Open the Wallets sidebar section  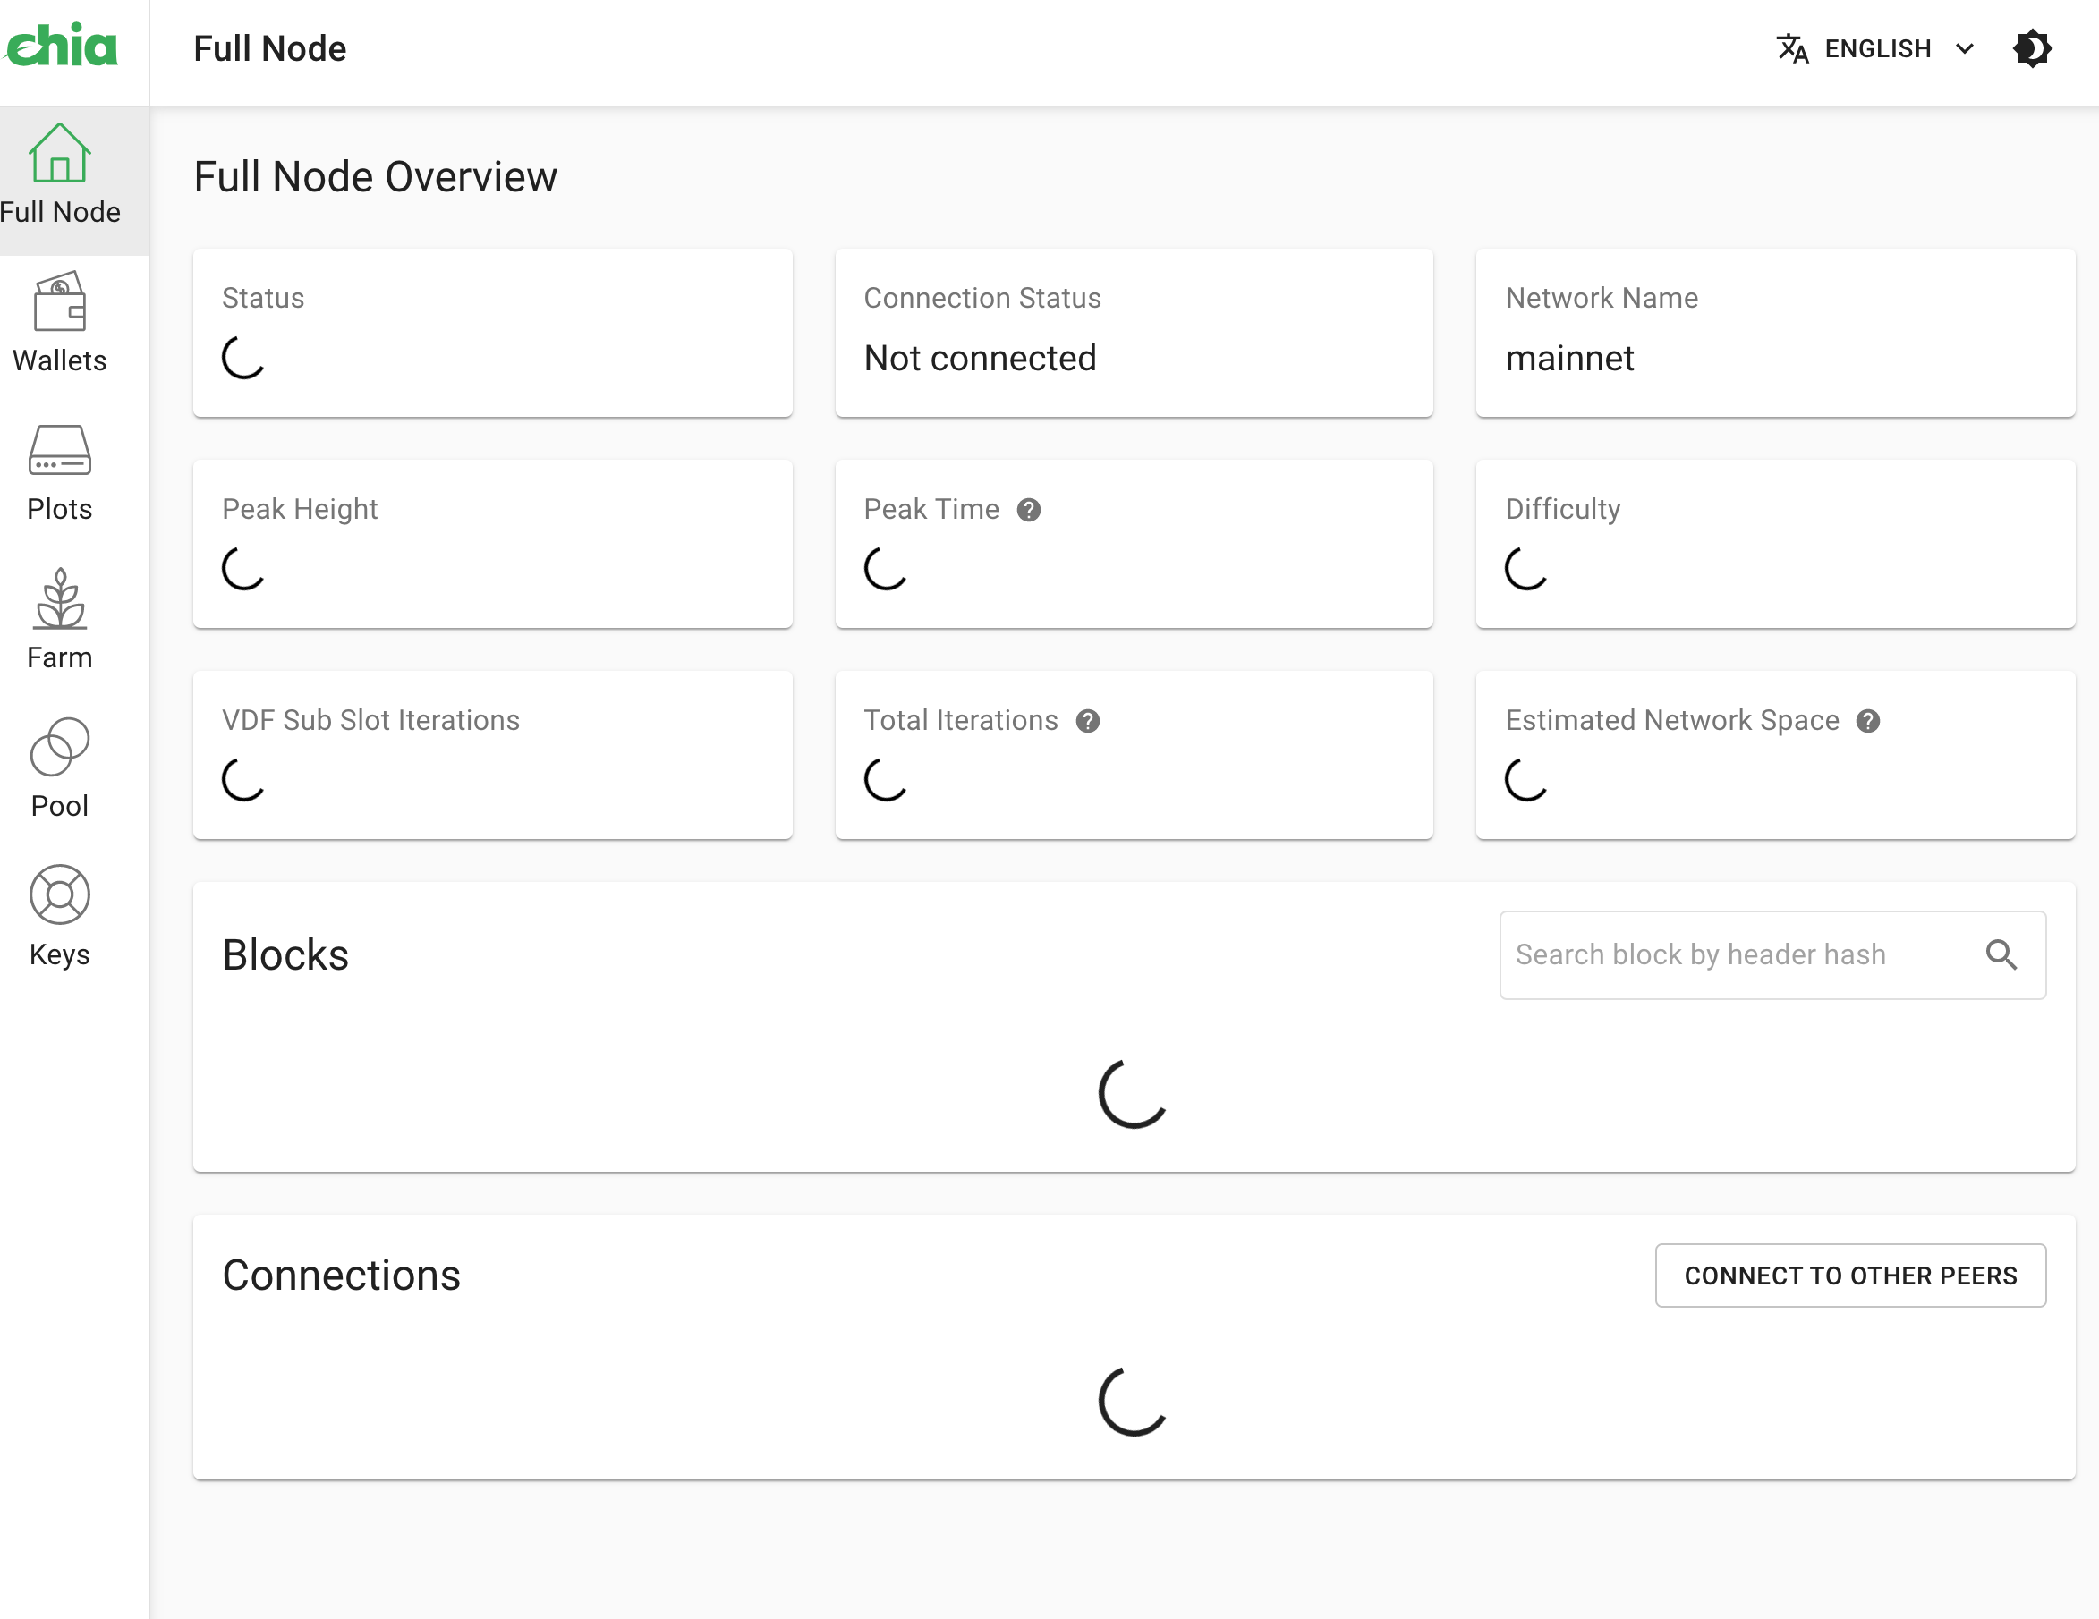pyautogui.click(x=60, y=324)
